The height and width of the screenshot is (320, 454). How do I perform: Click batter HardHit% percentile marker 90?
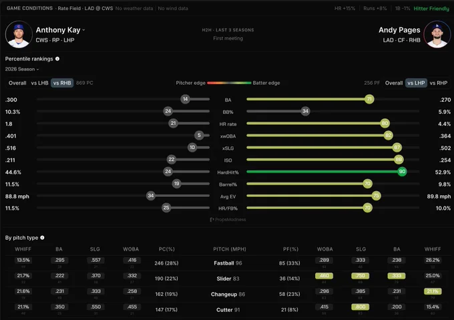click(402, 172)
